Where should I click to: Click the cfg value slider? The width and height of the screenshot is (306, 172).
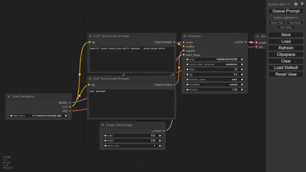[215, 74]
